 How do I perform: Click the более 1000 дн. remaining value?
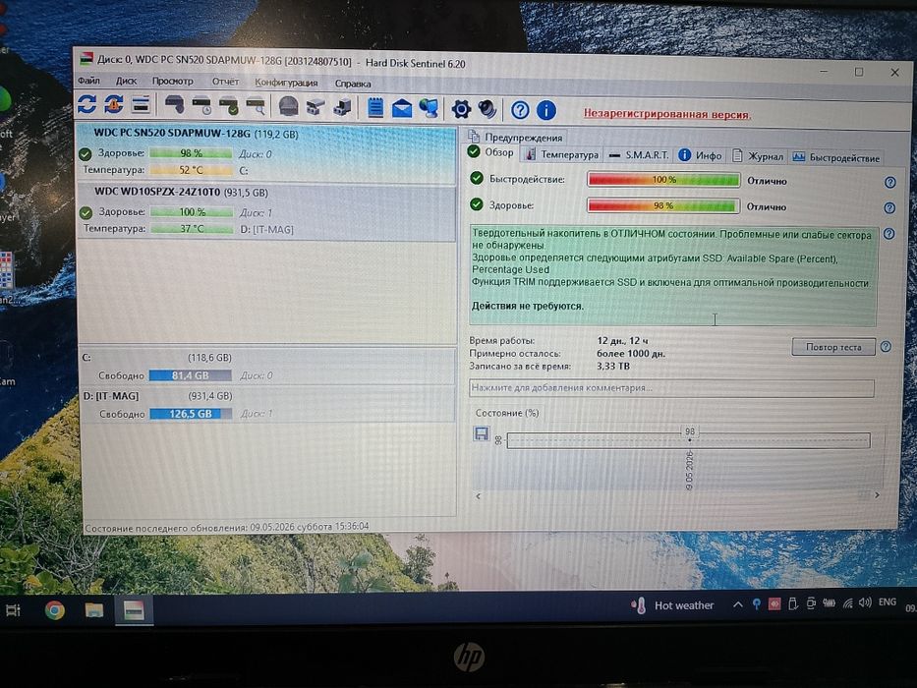pos(630,354)
